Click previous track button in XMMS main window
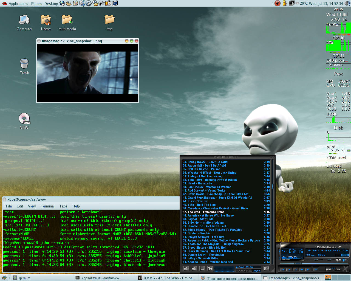Image resolution: width=351 pixels, height=281 pixels. [283, 269]
